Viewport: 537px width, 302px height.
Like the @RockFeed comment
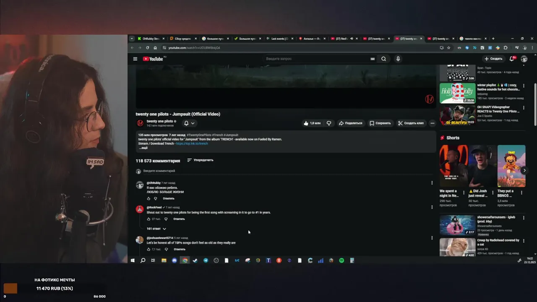[149, 219]
